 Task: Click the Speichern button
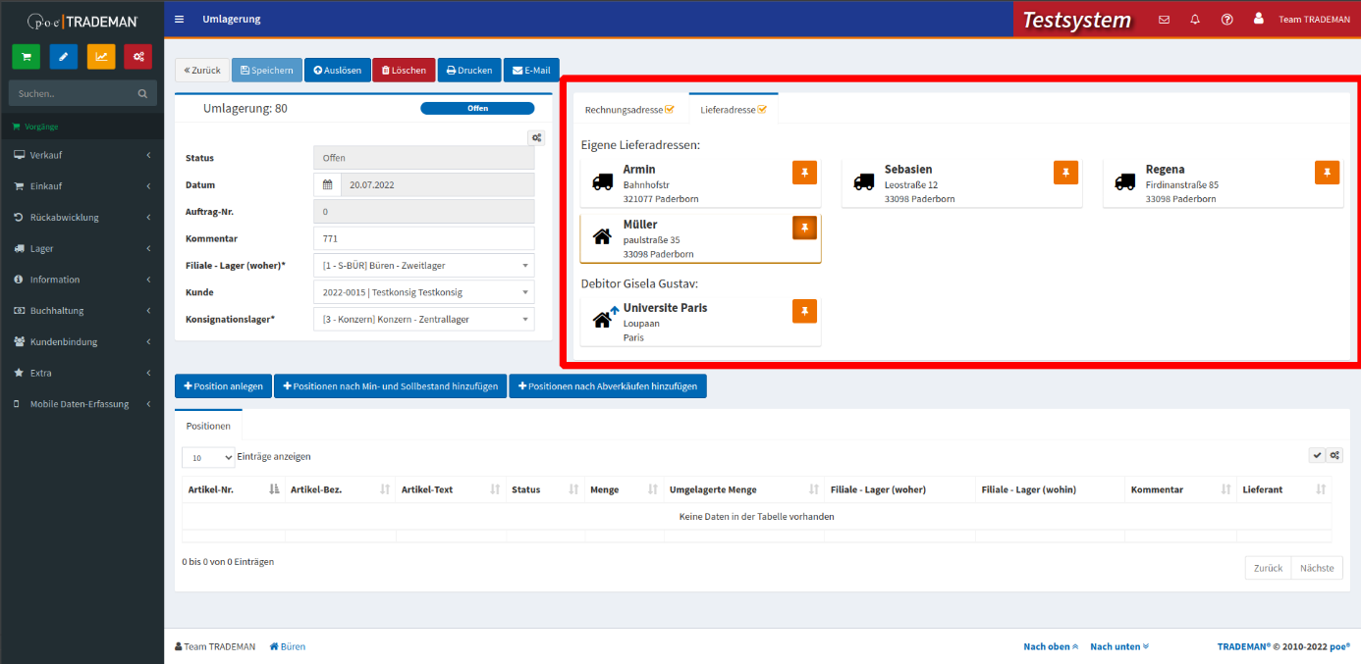[266, 71]
